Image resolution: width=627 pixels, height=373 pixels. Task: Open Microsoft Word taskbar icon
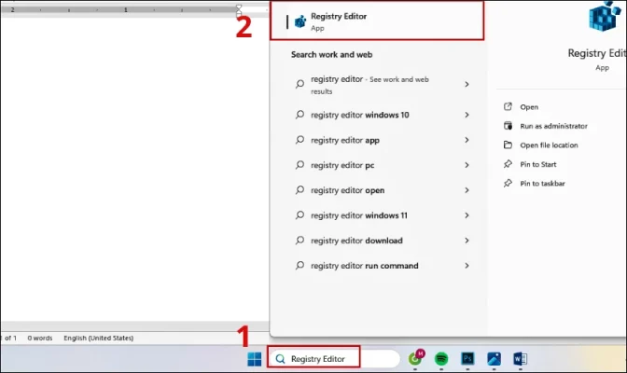pyautogui.click(x=520, y=358)
